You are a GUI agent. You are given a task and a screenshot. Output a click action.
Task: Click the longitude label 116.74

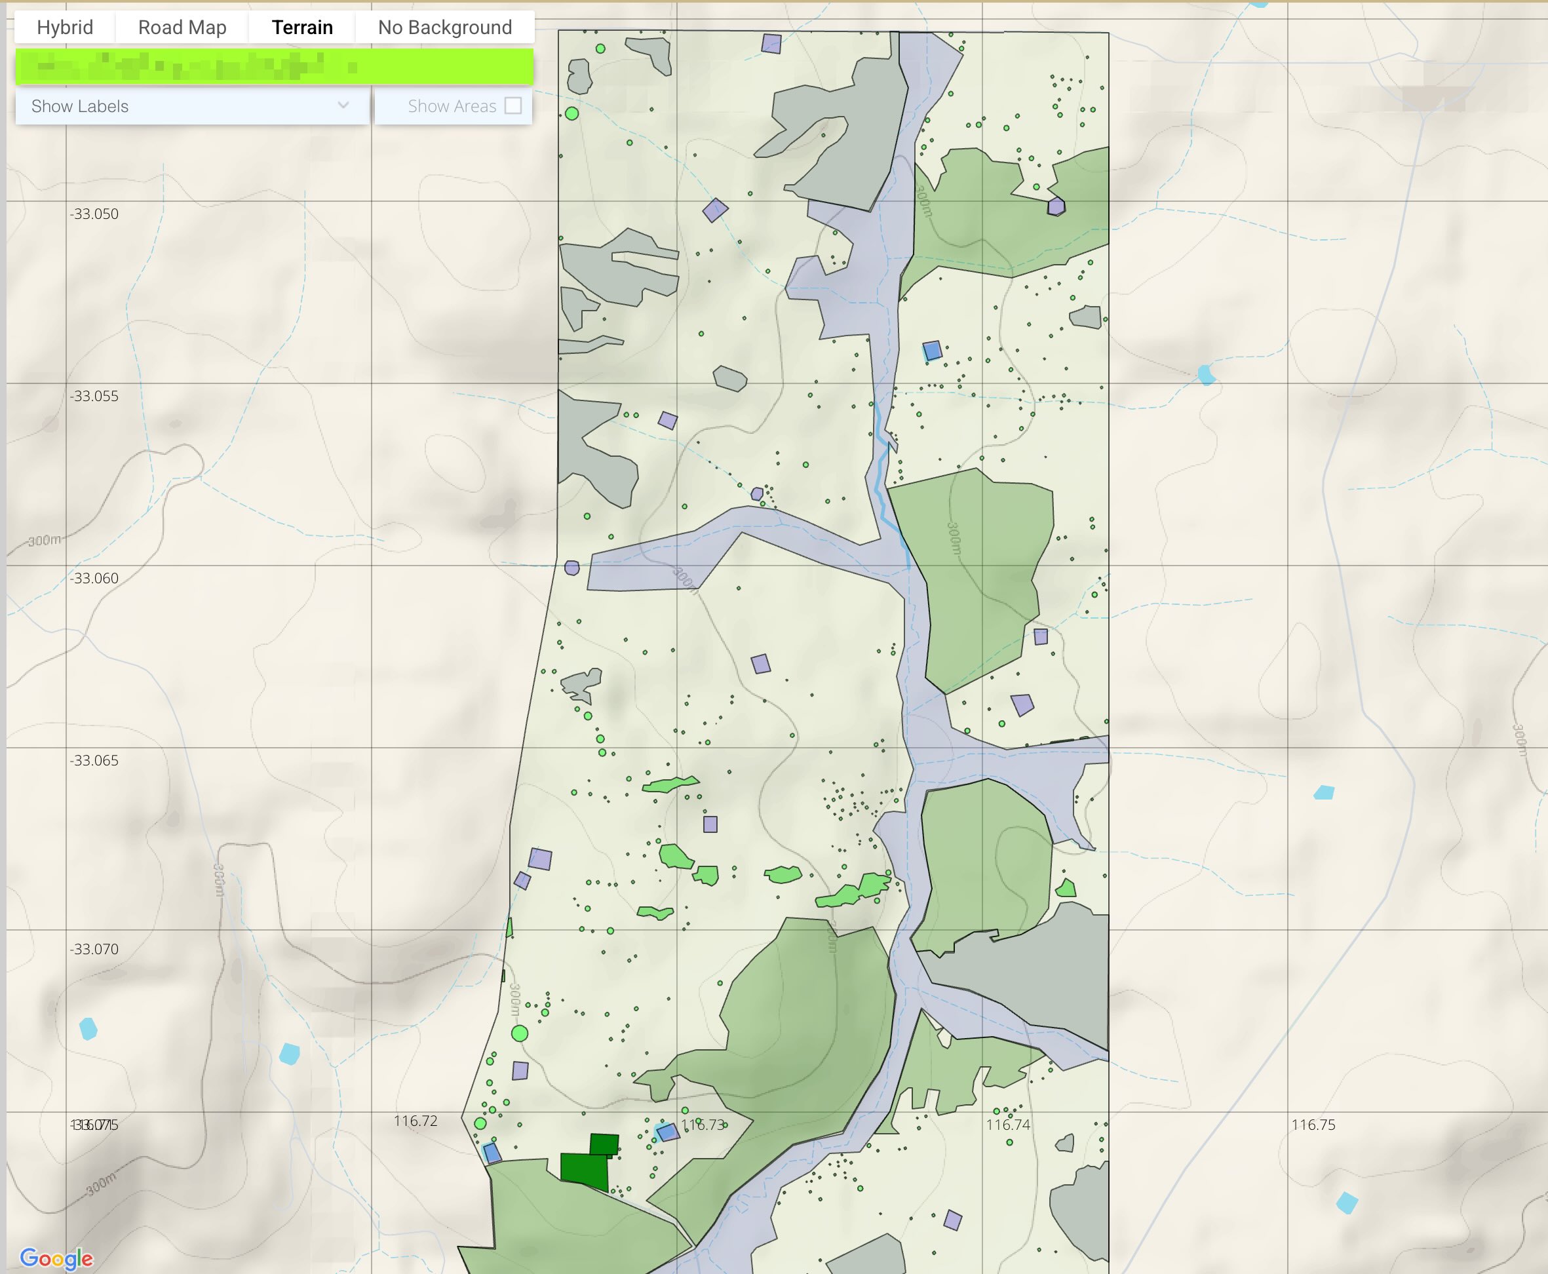[x=1008, y=1125]
